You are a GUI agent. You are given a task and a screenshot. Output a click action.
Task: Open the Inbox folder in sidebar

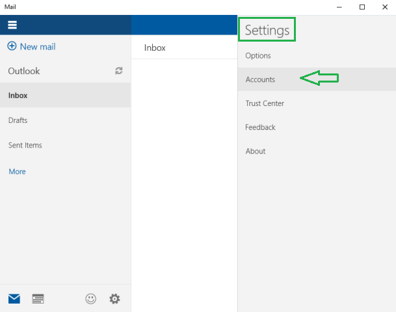point(65,95)
